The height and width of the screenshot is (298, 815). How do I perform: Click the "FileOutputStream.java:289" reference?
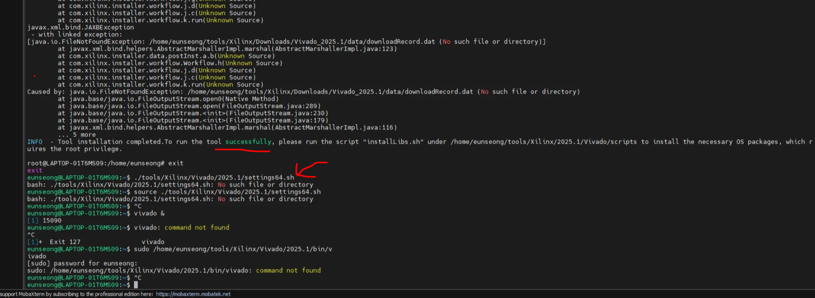(271, 106)
